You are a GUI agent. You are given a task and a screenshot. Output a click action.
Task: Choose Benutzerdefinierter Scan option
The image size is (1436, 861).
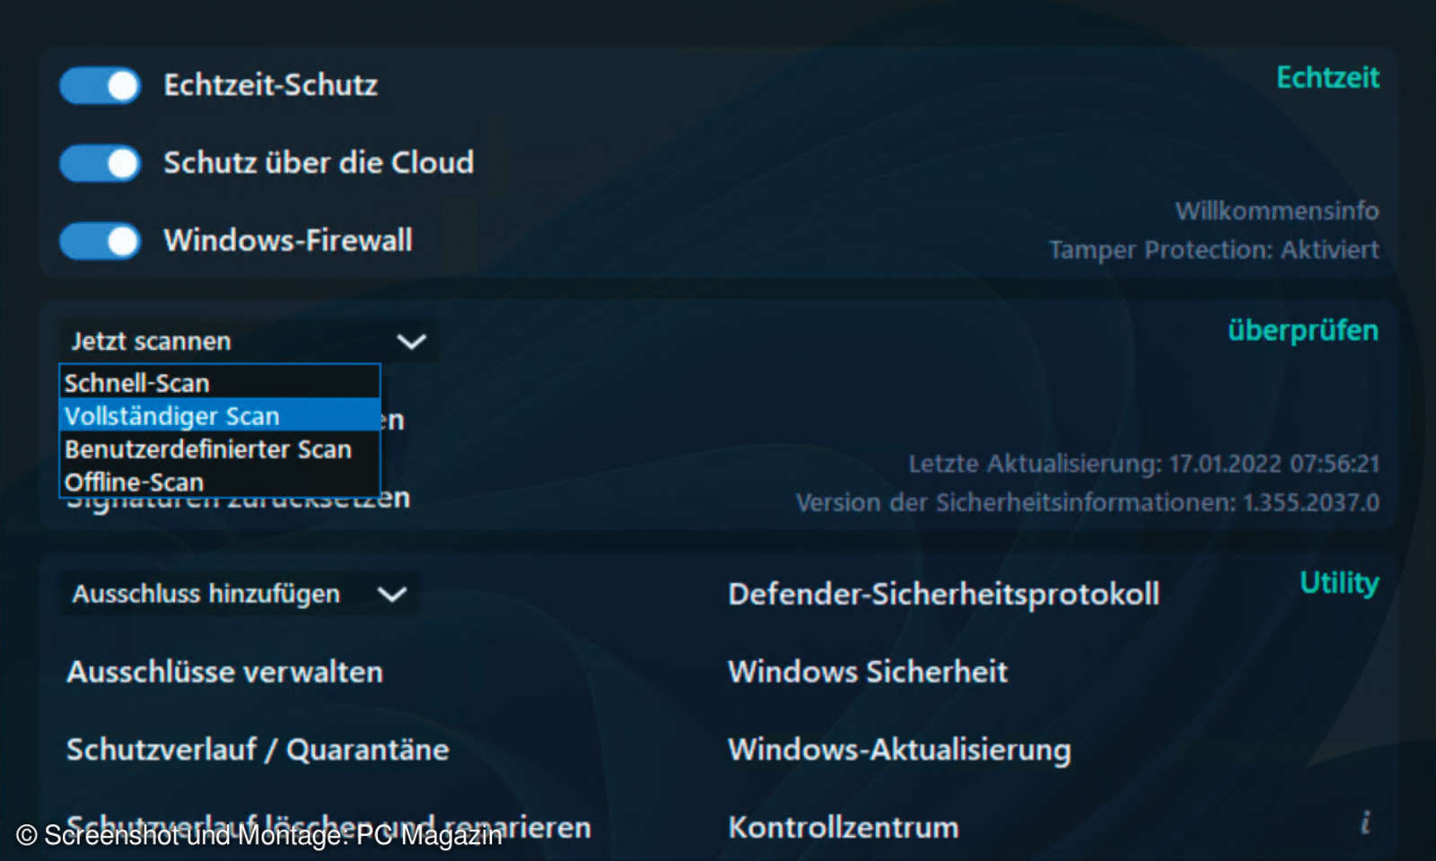(206, 448)
